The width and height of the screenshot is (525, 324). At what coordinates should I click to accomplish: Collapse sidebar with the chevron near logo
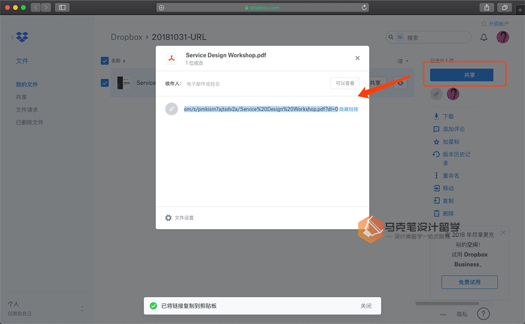13,37
